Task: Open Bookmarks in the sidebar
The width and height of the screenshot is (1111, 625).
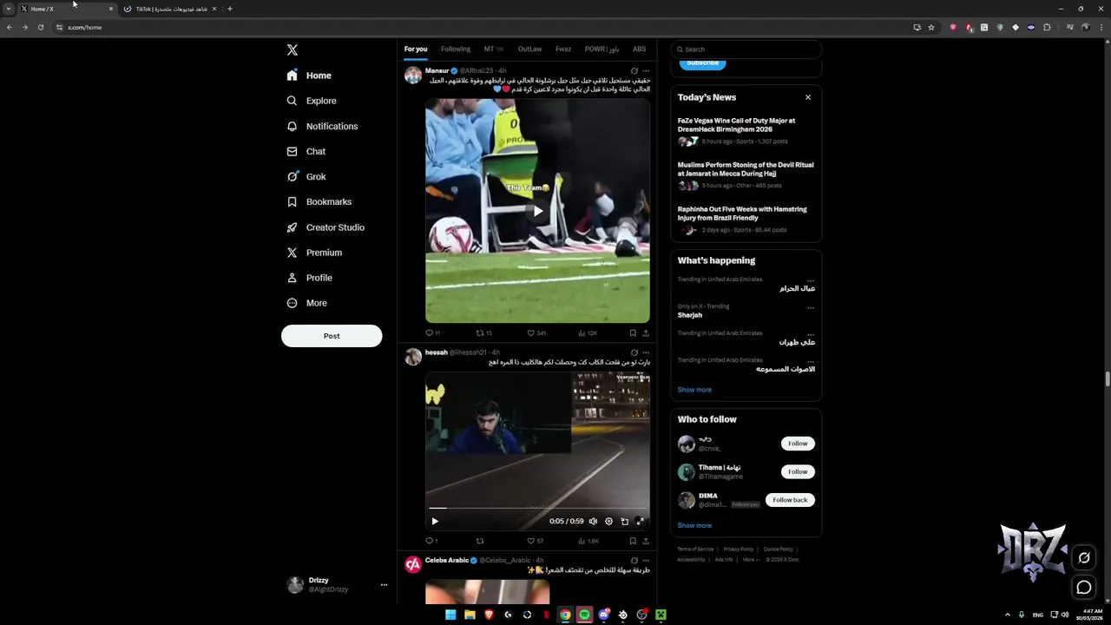Action: click(319, 201)
